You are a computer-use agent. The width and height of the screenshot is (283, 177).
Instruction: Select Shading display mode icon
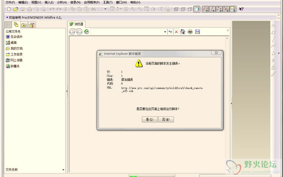[x=197, y=9]
